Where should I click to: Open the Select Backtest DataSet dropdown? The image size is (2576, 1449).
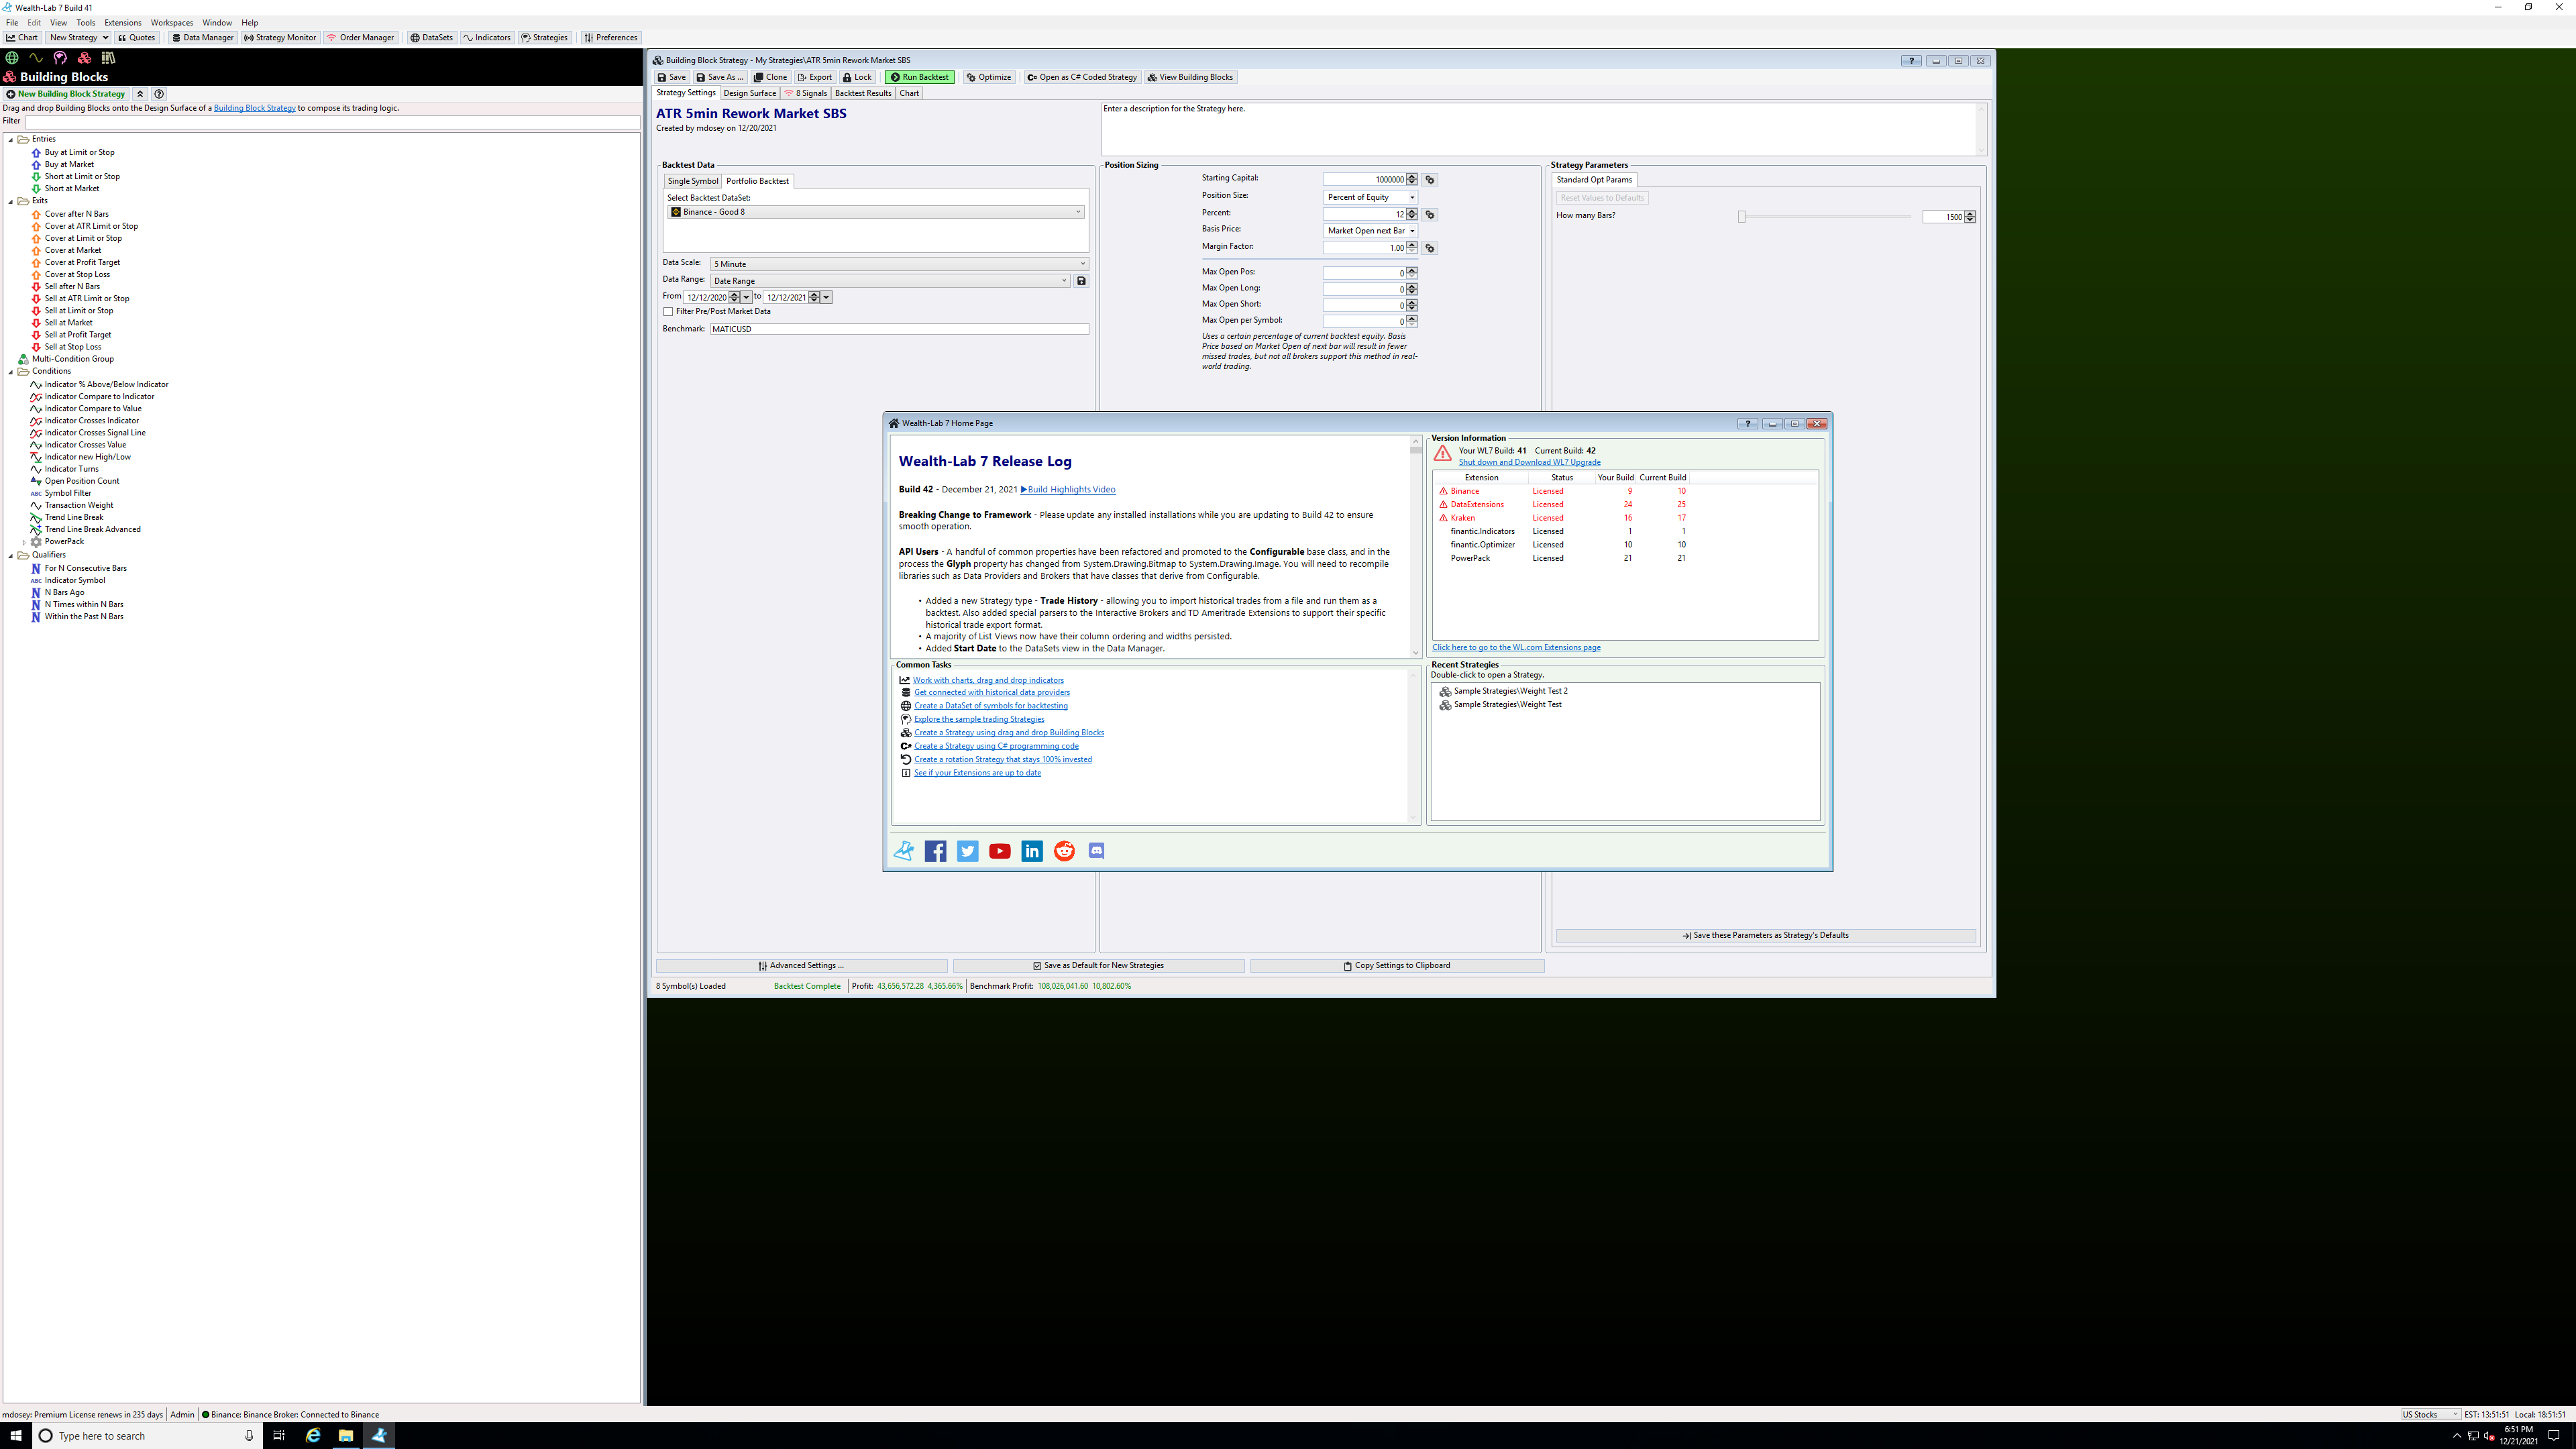coord(876,212)
